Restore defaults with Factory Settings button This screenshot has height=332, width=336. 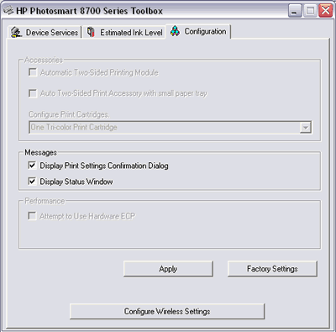coord(272,269)
